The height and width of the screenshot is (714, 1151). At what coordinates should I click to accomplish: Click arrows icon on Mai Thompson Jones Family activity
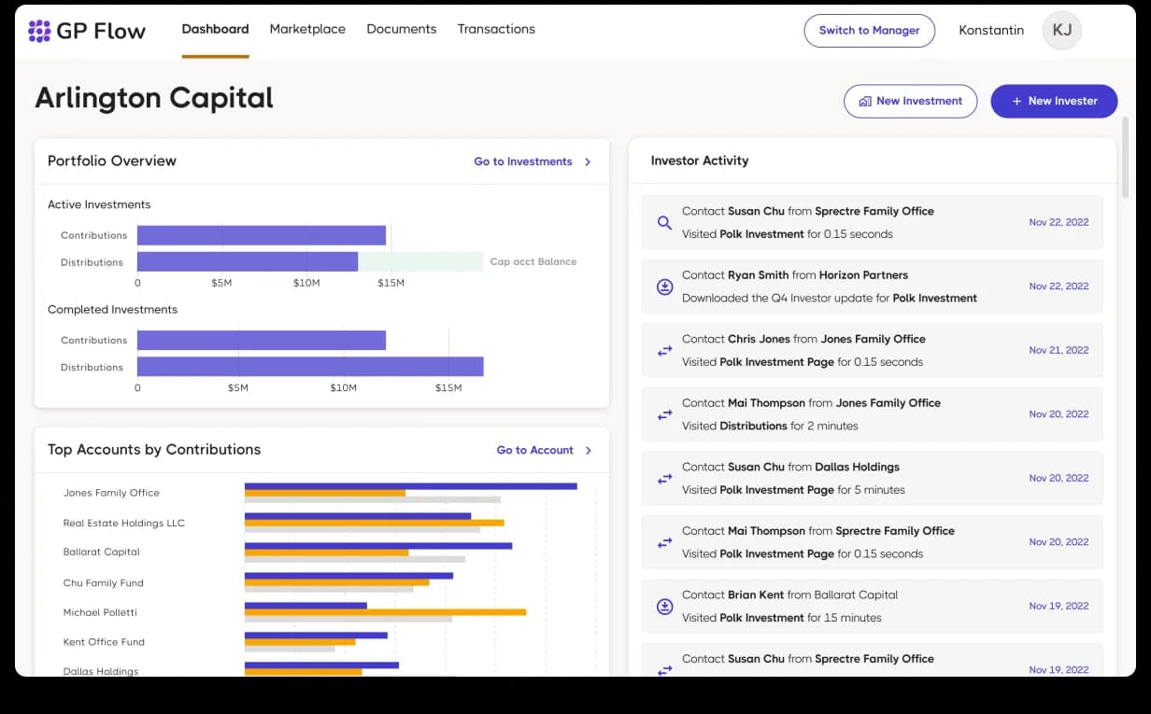[664, 414]
